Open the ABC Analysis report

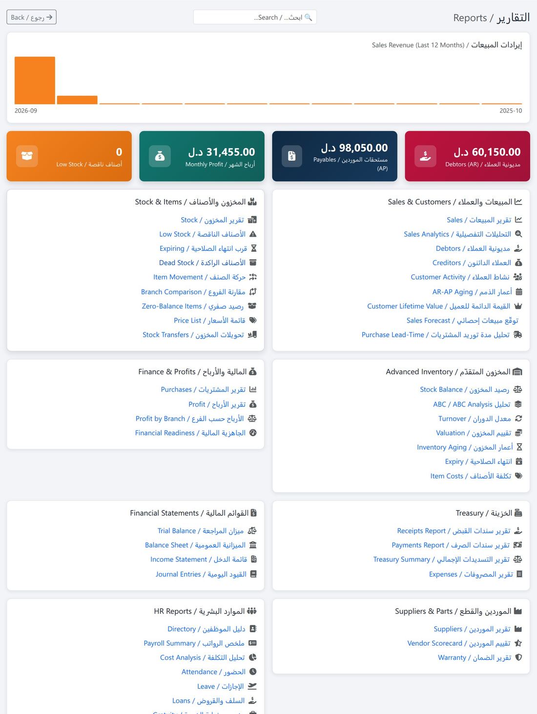472,404
